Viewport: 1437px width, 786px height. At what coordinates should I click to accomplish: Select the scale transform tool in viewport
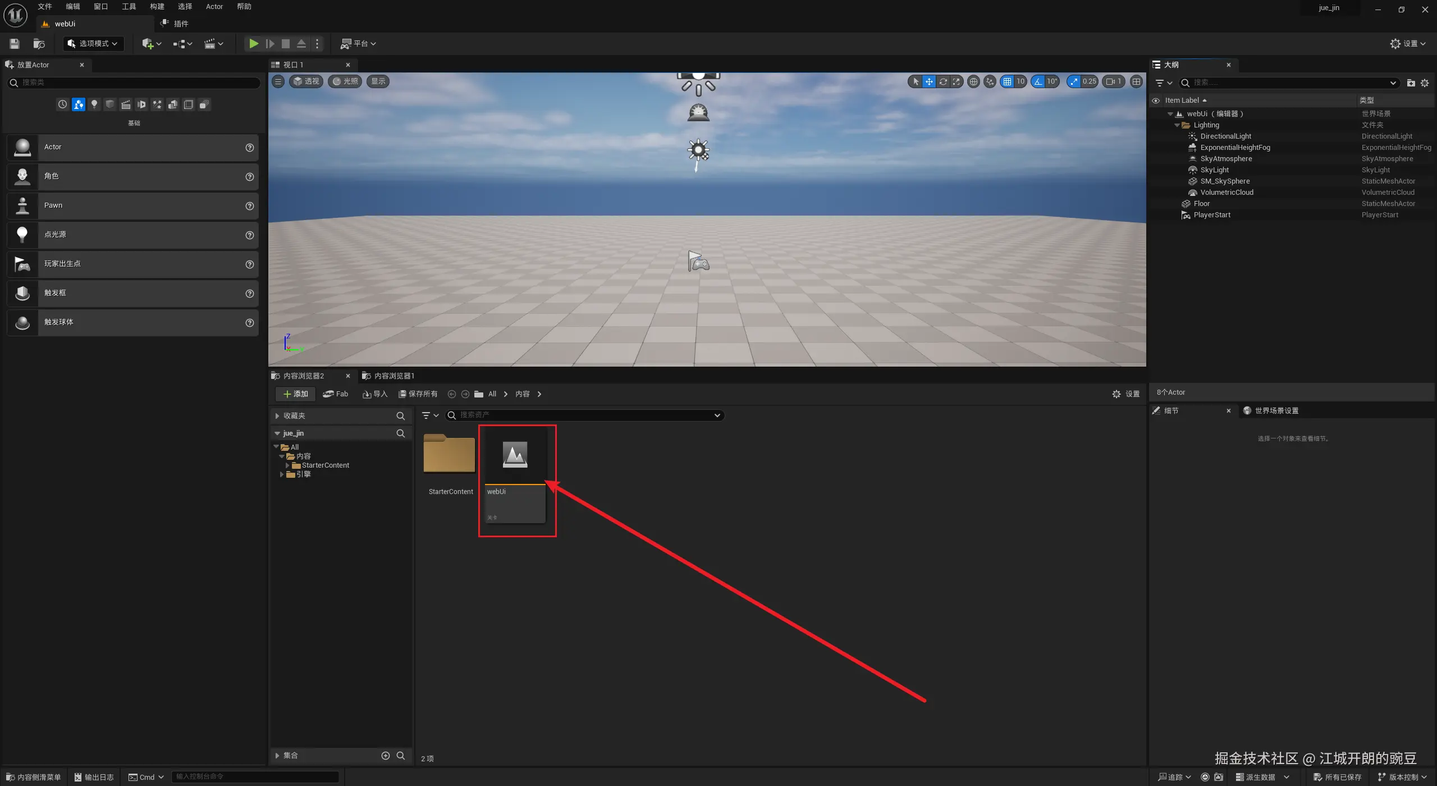pyautogui.click(x=957, y=81)
